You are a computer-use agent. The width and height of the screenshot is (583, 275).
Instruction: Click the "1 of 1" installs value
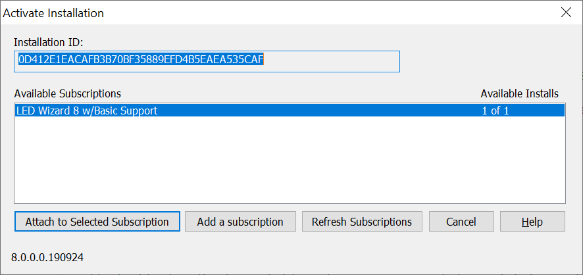[x=495, y=111]
